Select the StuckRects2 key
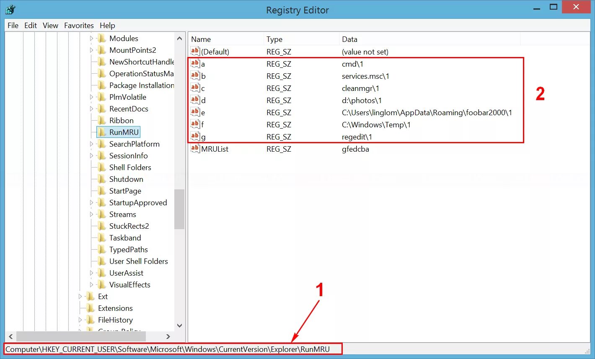This screenshot has width=595, height=359. (129, 226)
